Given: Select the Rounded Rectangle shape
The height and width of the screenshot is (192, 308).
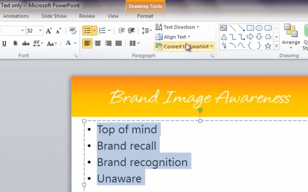Looking at the screenshot, I should [268, 28].
